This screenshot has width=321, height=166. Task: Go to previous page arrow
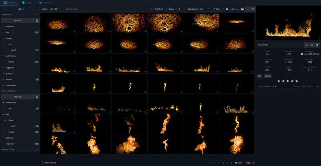pos(215,163)
